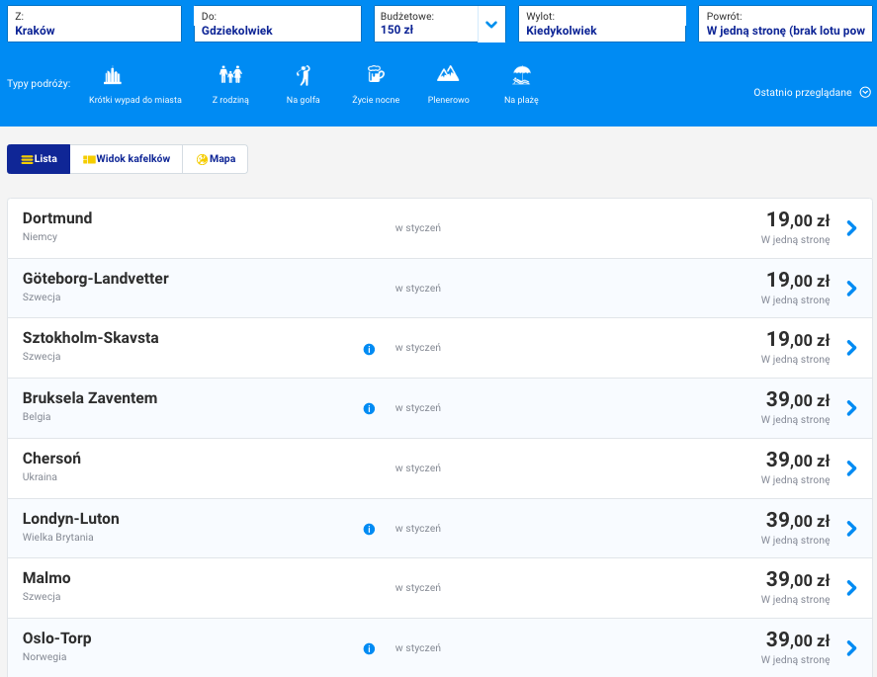This screenshot has height=677, width=877.
Task: Click the departure field showing Kraków
Action: point(94,25)
